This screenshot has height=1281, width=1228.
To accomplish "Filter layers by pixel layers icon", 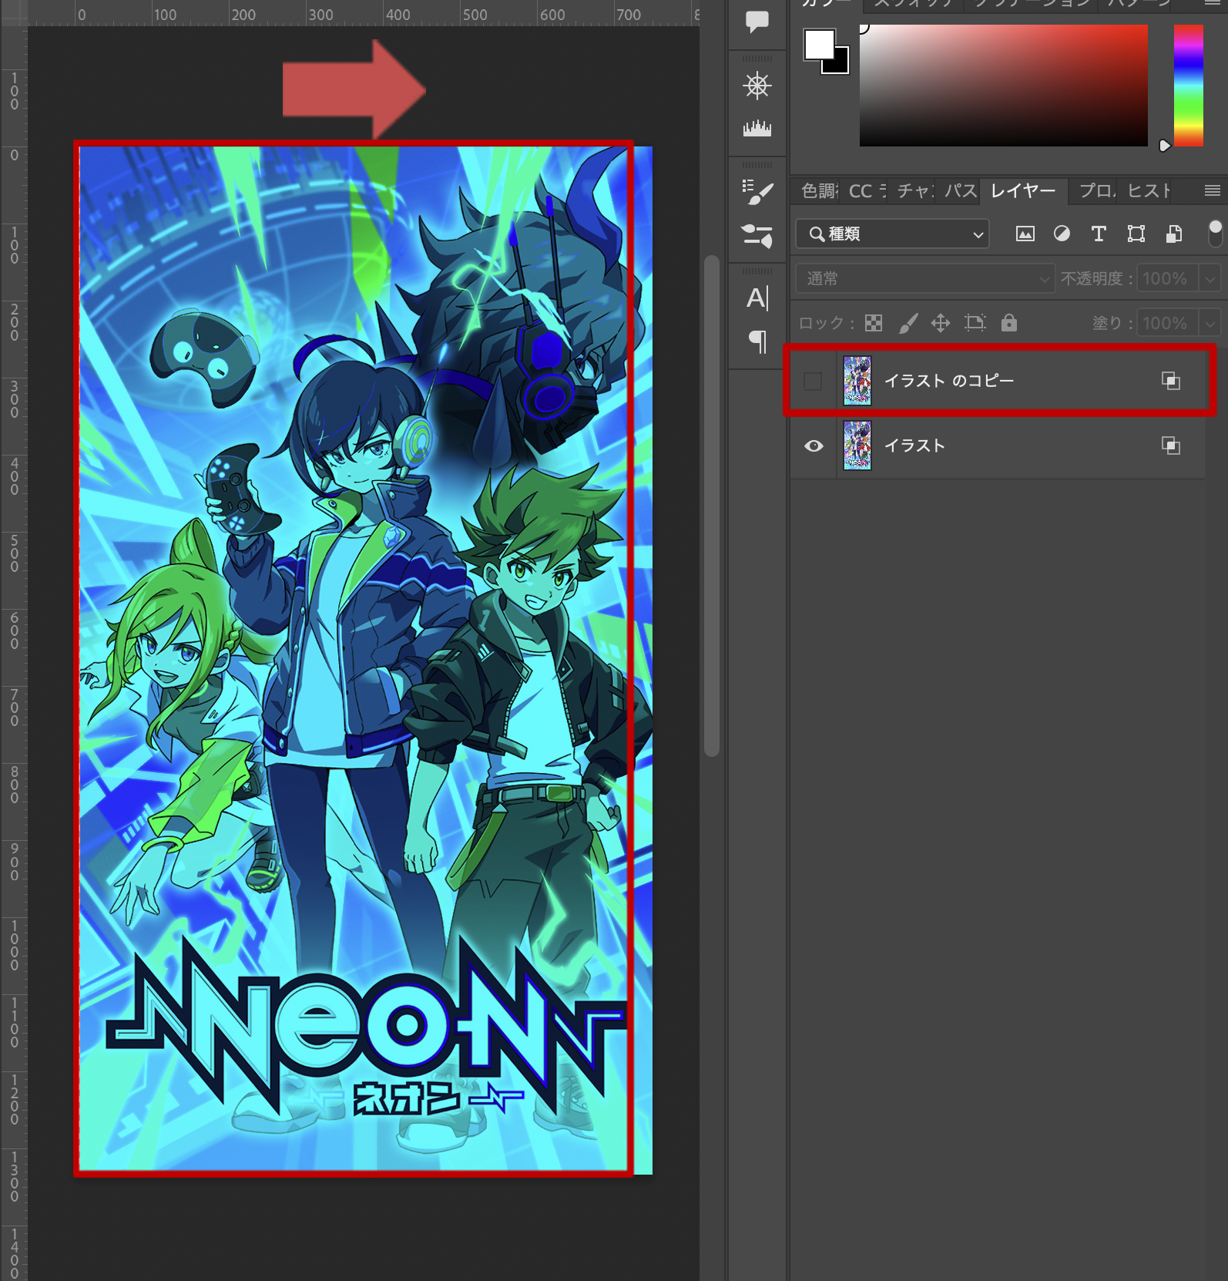I will [1025, 234].
